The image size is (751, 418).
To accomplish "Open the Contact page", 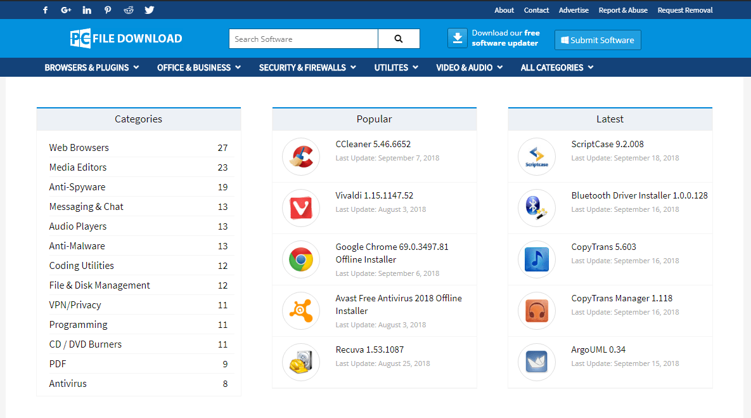I will click(536, 10).
